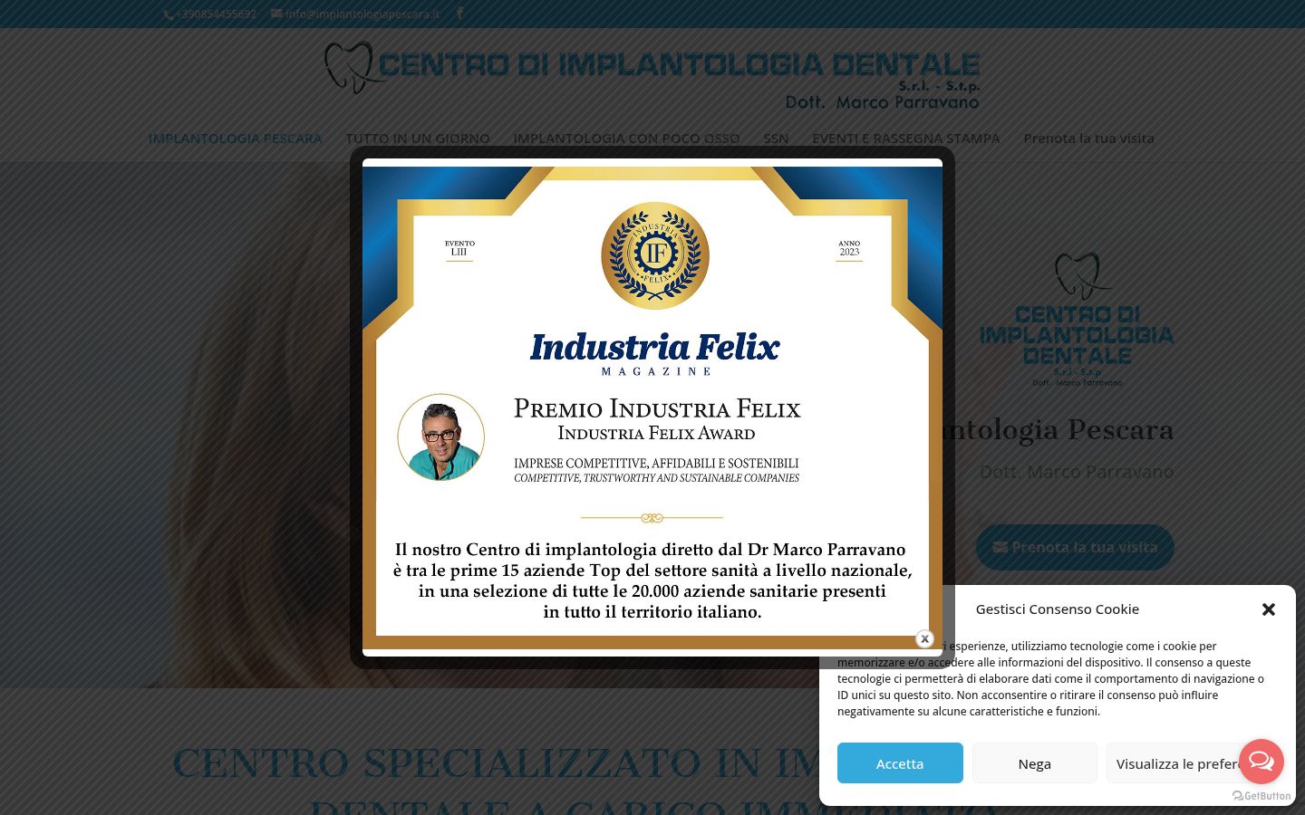Go to Implantologia Pescara menu item
1305x815 pixels.
click(x=235, y=139)
